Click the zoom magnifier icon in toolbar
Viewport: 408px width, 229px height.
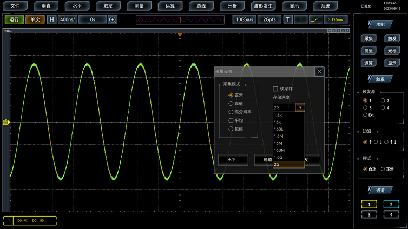click(113, 19)
